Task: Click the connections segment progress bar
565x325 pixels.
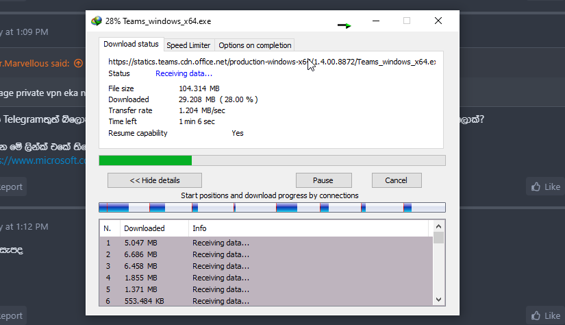Action: [272, 207]
